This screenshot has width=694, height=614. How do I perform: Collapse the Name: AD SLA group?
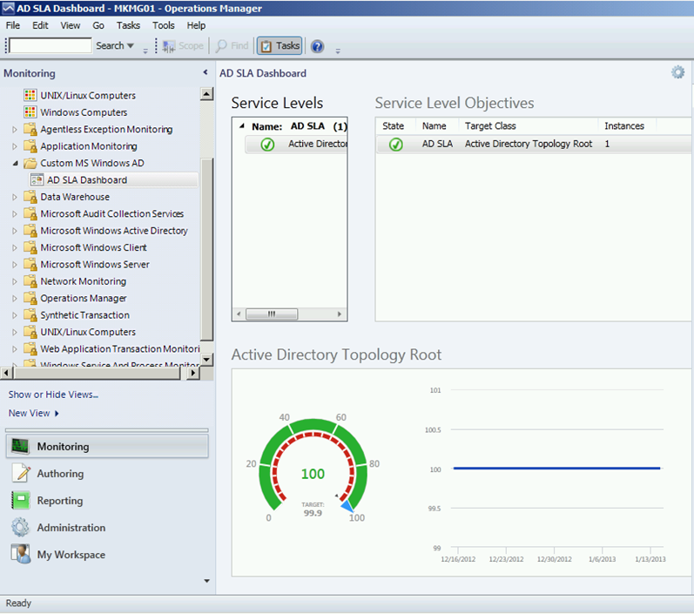[x=242, y=126]
